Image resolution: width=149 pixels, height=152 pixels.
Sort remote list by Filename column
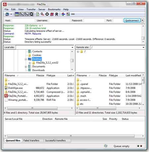82,76
